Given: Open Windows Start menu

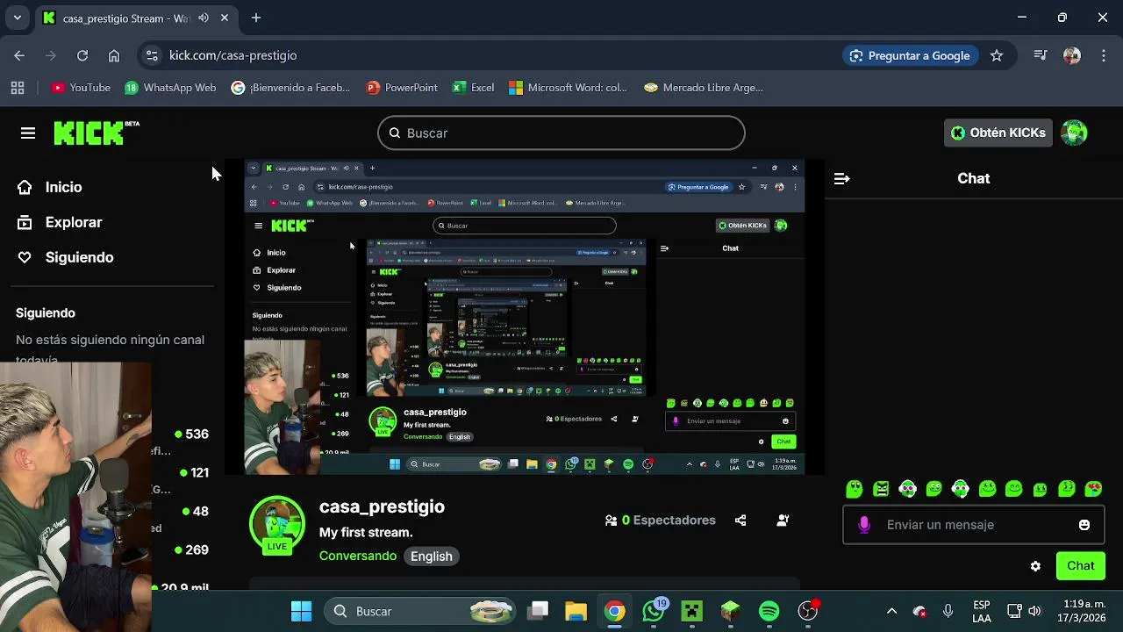Looking at the screenshot, I should pos(301,611).
